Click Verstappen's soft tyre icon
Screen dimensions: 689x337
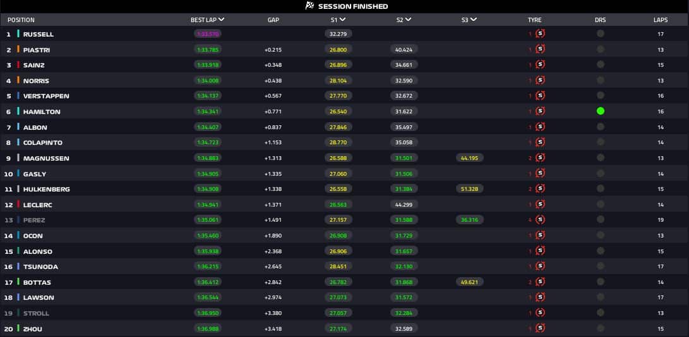540,96
